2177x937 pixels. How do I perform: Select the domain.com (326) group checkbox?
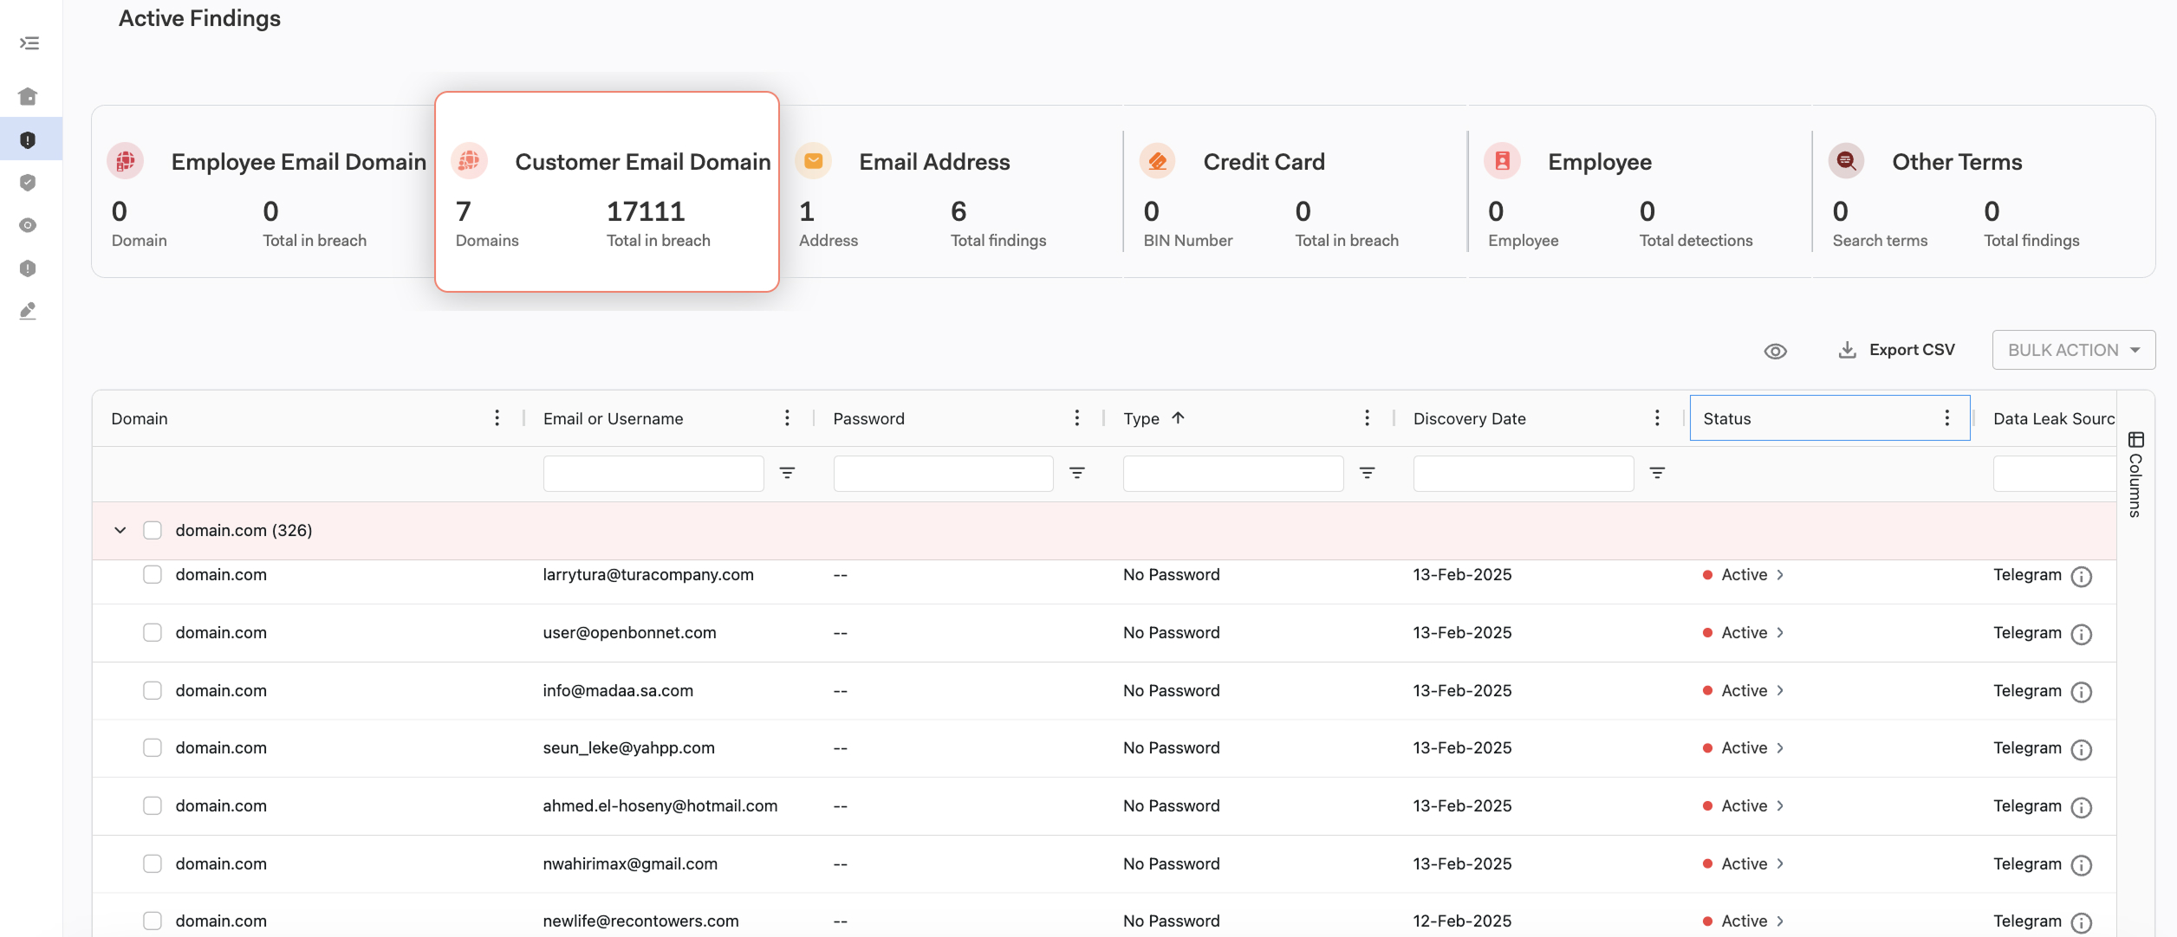click(x=153, y=530)
